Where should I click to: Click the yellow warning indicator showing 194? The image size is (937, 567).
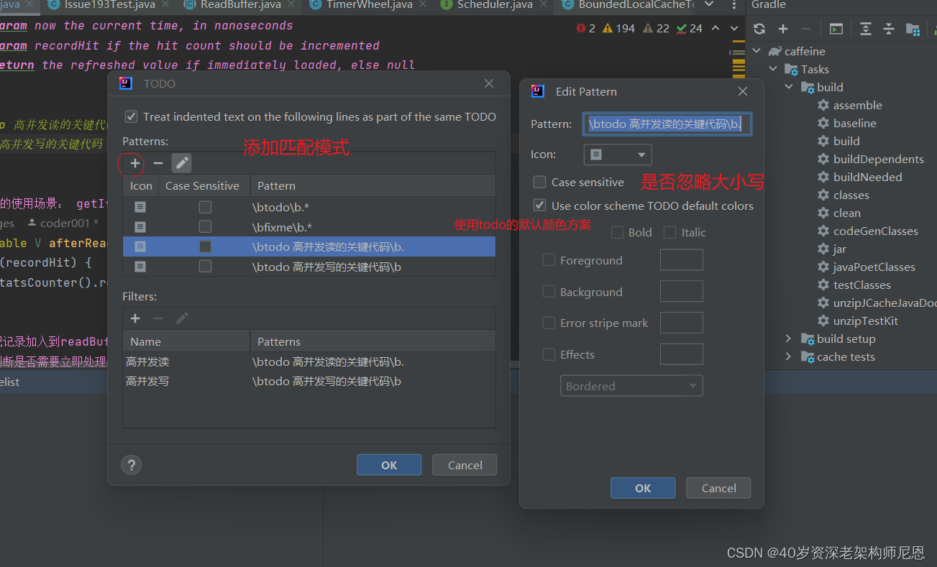click(x=618, y=28)
